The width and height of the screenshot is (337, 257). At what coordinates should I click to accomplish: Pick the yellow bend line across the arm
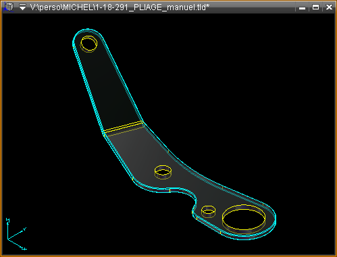click(x=124, y=127)
